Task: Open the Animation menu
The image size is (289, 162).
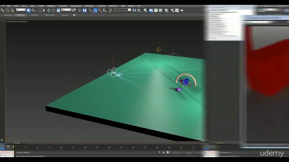Action: pyautogui.click(x=63, y=6)
